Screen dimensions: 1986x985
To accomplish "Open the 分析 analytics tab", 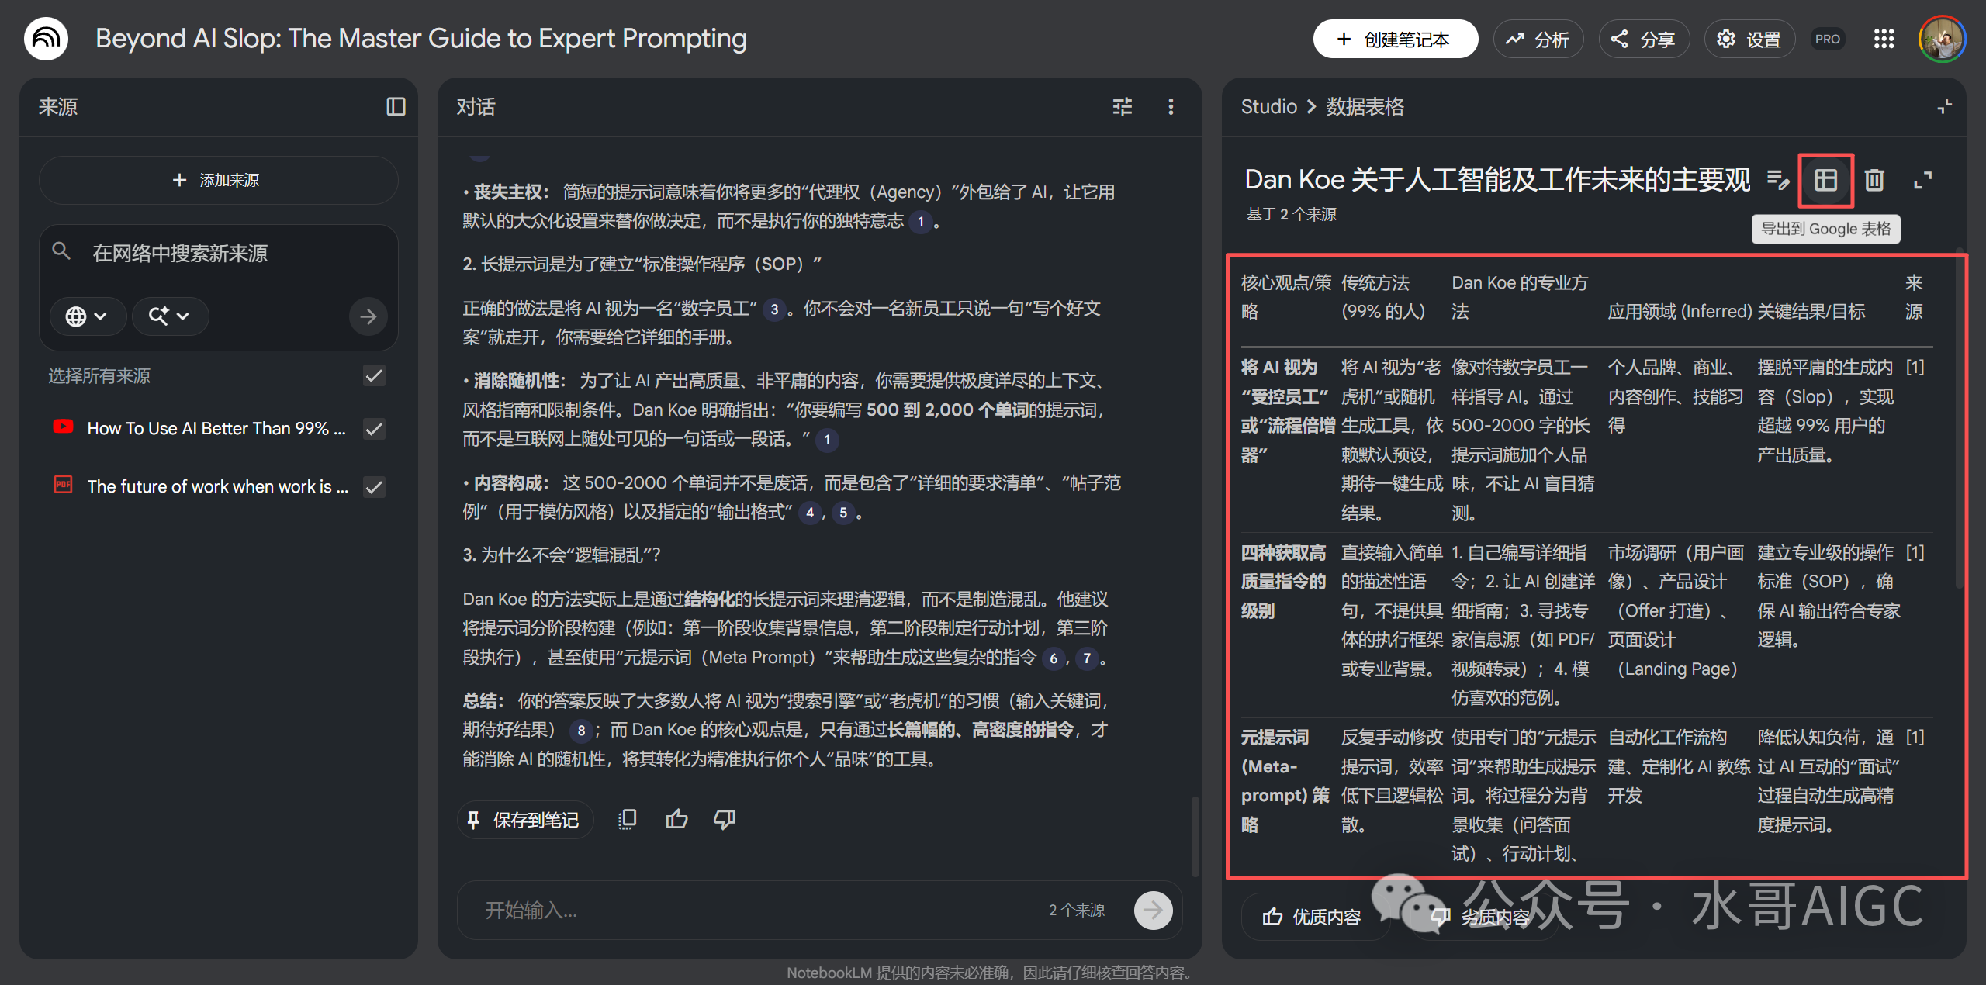I will point(1538,40).
